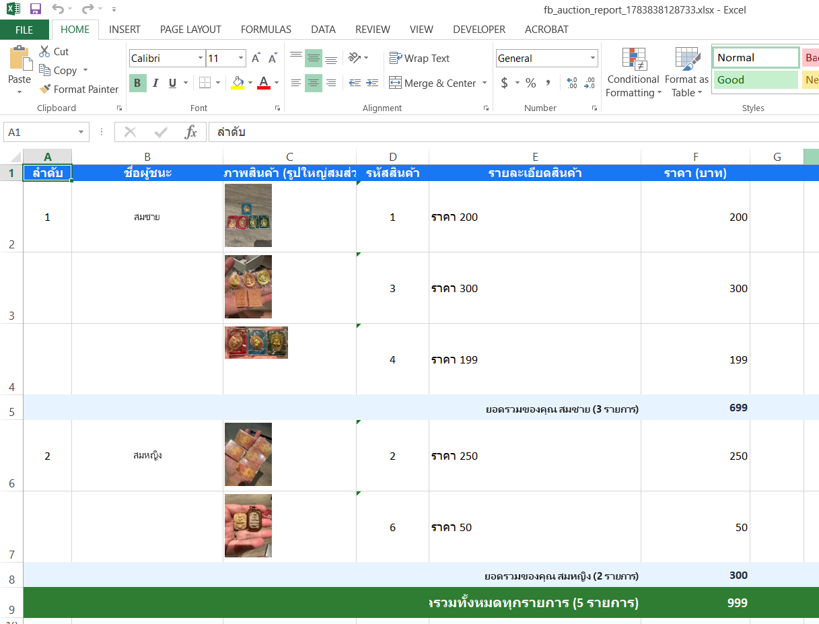This screenshot has height=624, width=819.
Task: Click the formula bar showing ลำดับ
Action: point(513,132)
